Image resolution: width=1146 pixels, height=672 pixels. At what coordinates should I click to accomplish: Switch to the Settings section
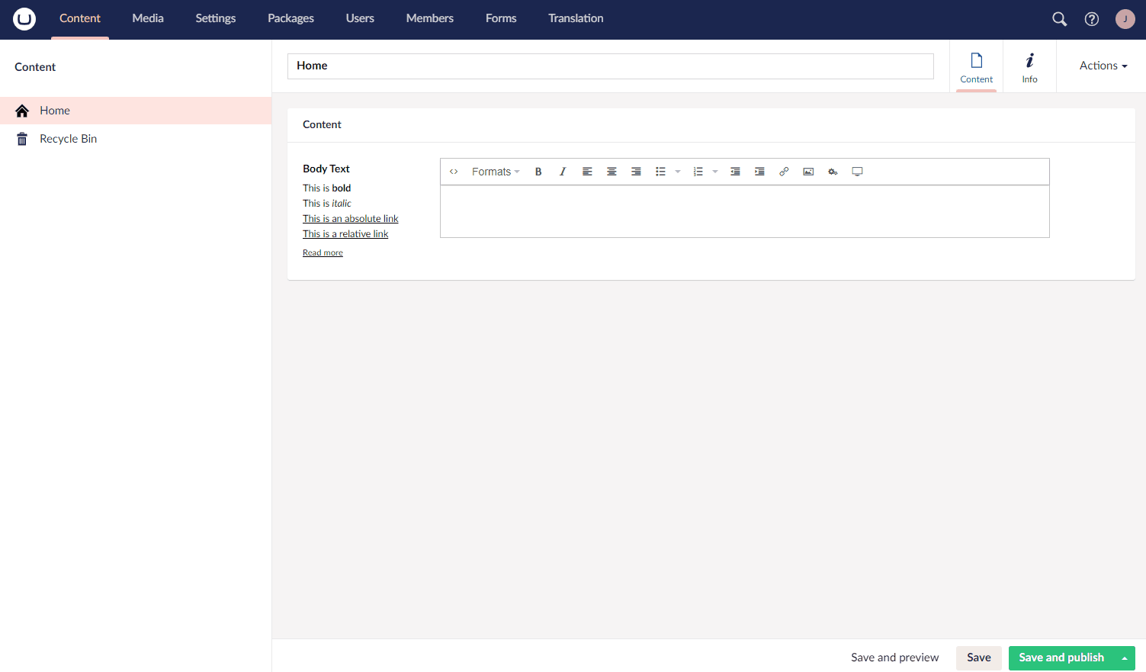pos(215,18)
